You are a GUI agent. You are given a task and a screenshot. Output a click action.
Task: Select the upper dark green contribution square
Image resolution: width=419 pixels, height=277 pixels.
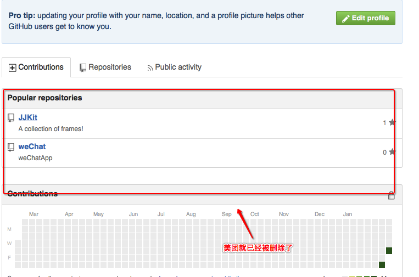tap(389, 251)
